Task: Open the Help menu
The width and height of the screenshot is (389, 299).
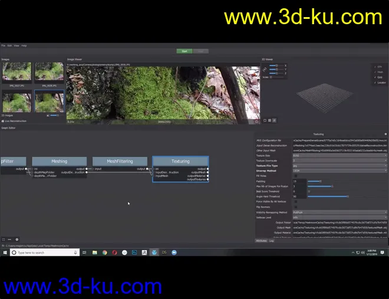Action: click(24, 45)
